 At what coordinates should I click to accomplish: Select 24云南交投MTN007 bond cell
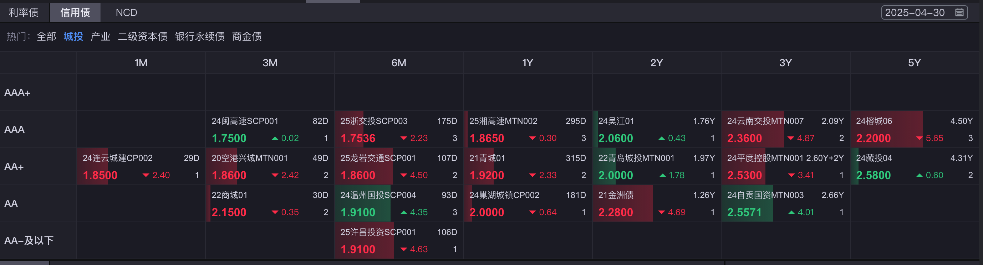[x=785, y=130]
